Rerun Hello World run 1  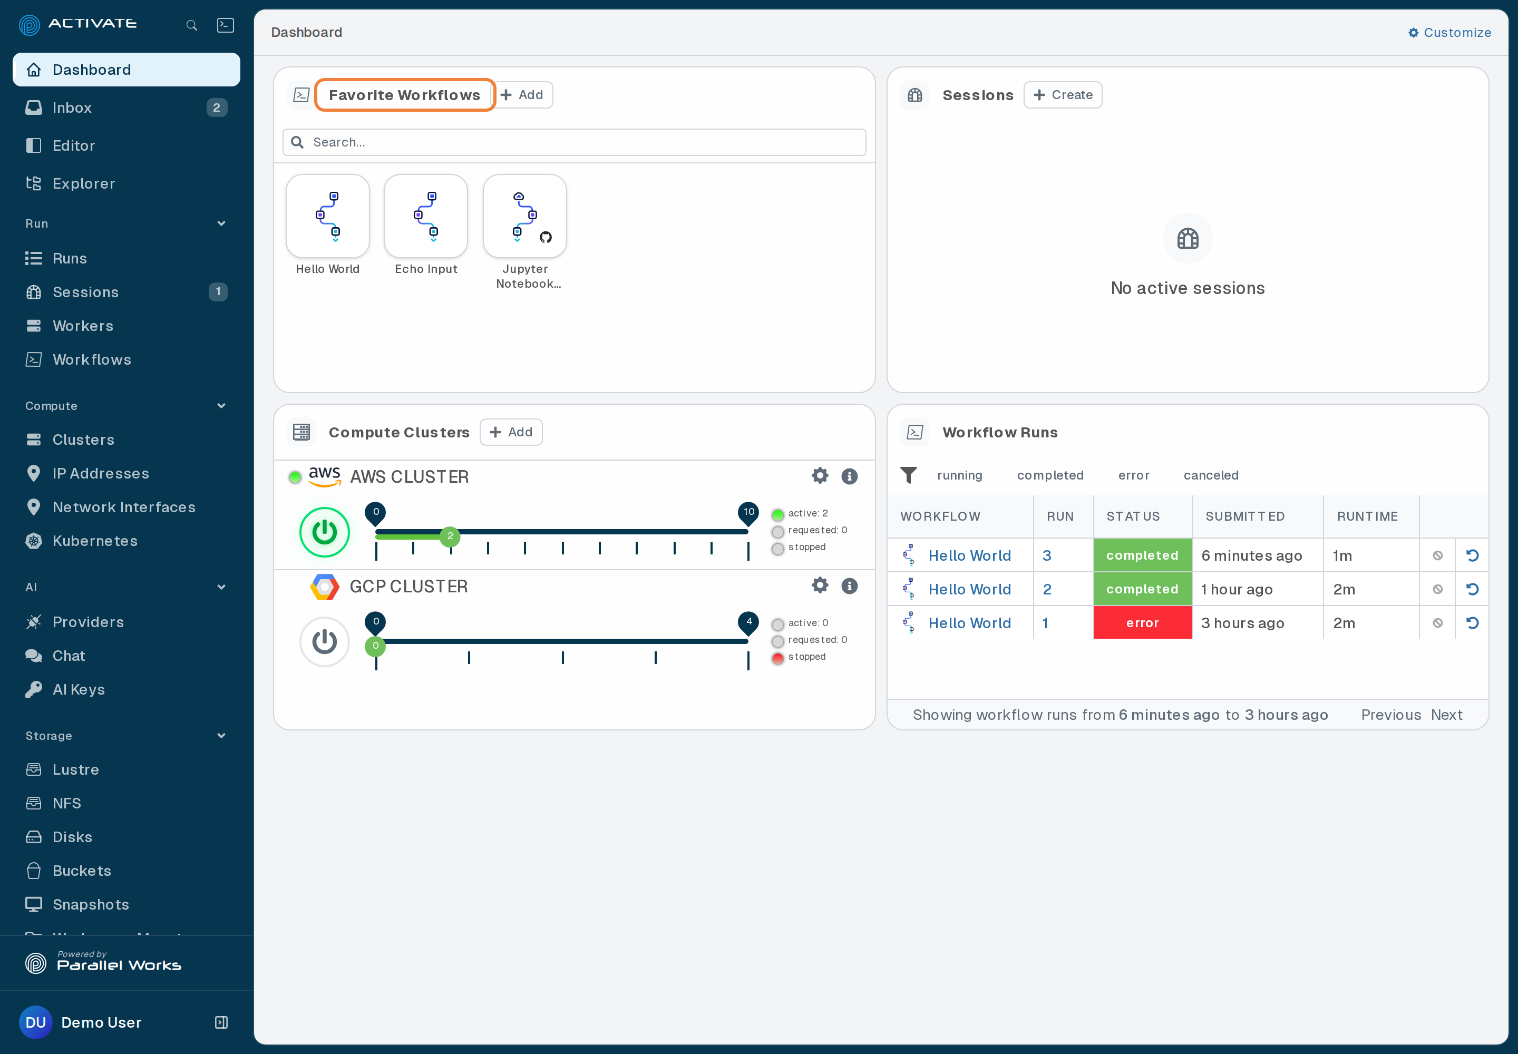(1473, 623)
